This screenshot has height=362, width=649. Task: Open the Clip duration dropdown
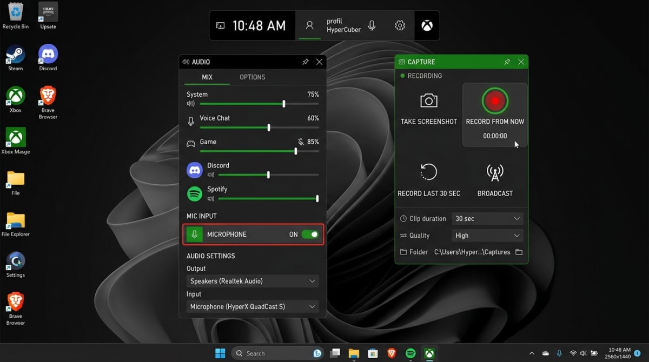tap(487, 218)
